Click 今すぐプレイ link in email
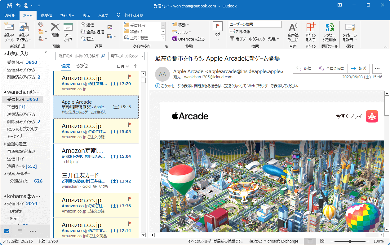 pyautogui.click(x=349, y=116)
